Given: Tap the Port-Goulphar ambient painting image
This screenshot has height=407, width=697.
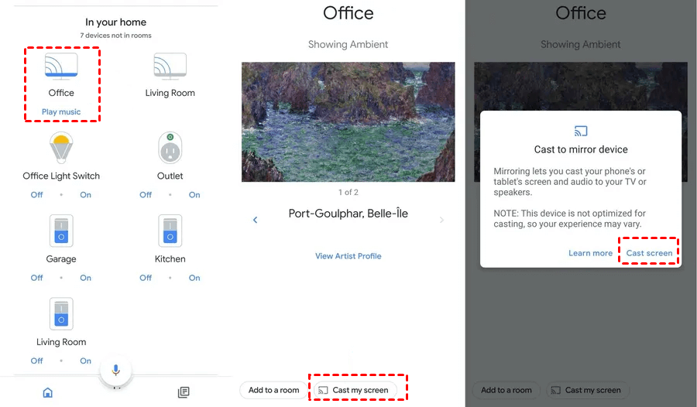Looking at the screenshot, I should pyautogui.click(x=348, y=121).
